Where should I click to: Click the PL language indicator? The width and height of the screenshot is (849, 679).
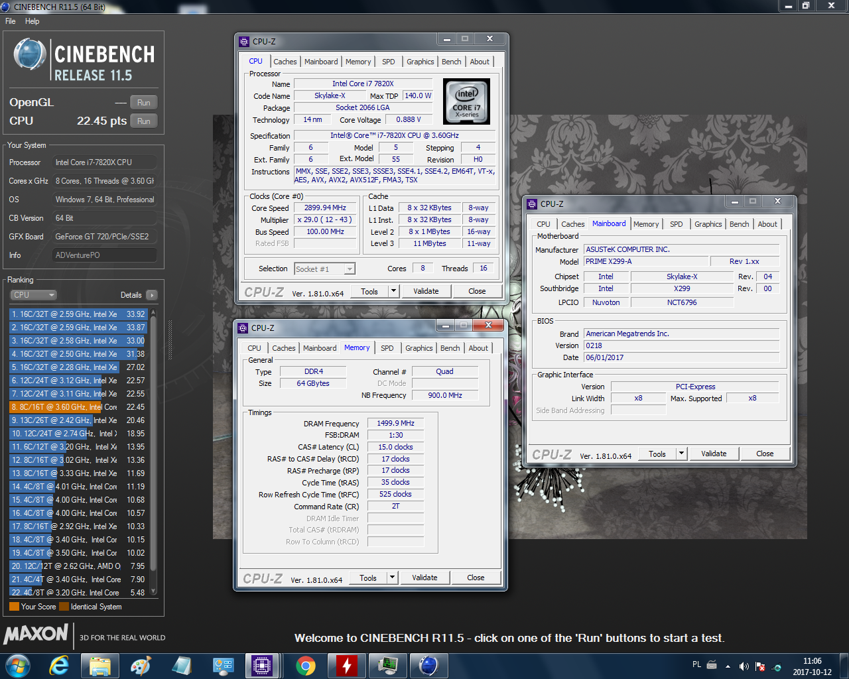click(696, 664)
